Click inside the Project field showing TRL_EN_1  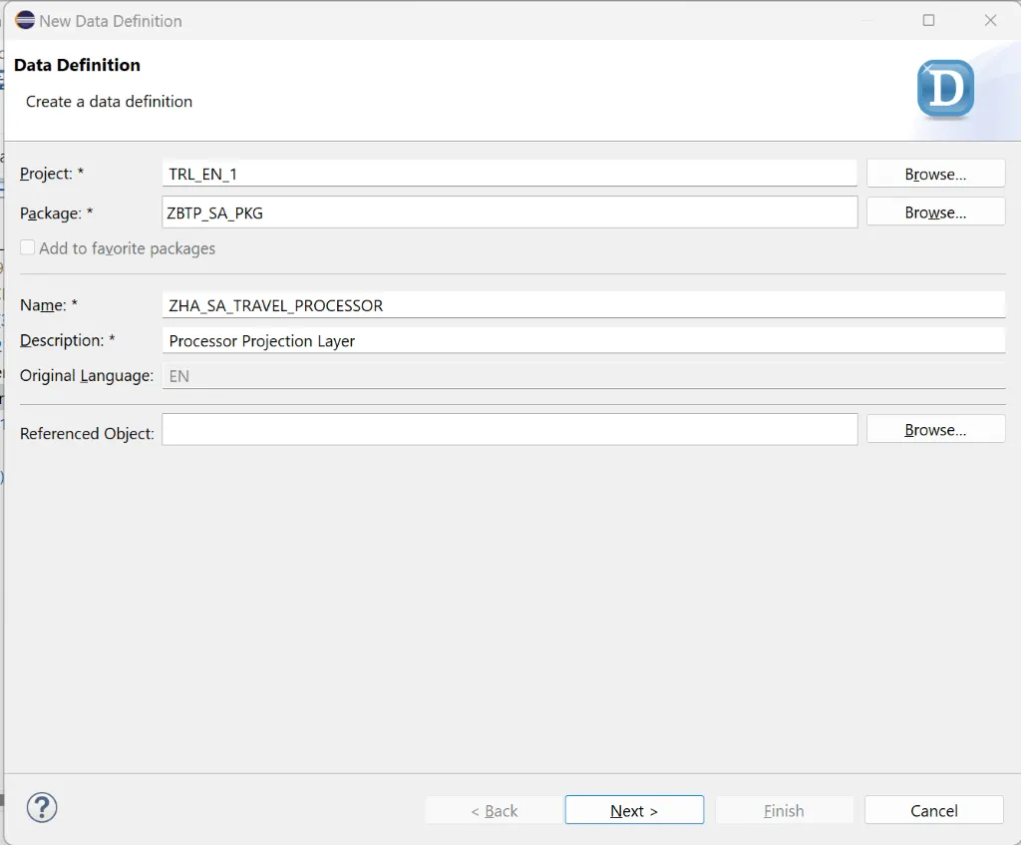point(510,173)
